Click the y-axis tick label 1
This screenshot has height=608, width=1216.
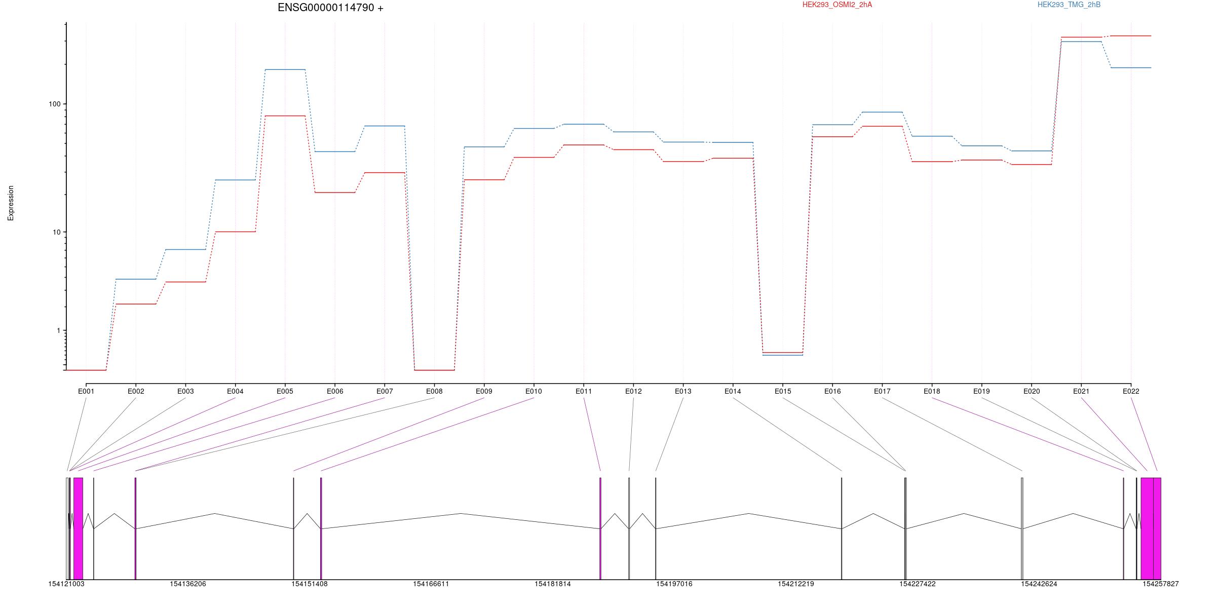tap(58, 330)
